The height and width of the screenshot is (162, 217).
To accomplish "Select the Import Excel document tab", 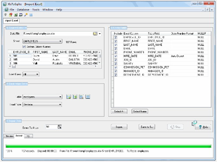I will pos(11,20).
